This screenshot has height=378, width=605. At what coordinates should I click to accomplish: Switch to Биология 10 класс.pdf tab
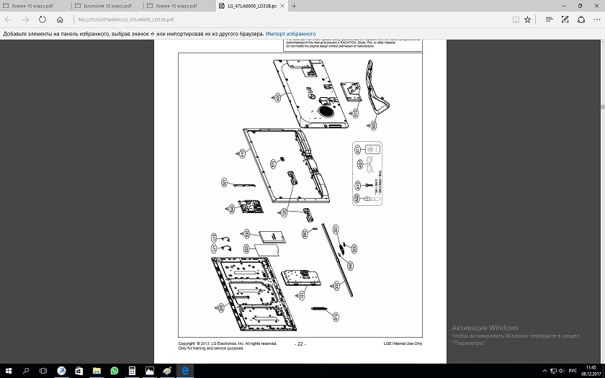click(102, 6)
